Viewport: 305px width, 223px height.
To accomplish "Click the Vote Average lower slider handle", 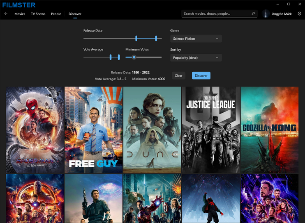I will click(111, 57).
